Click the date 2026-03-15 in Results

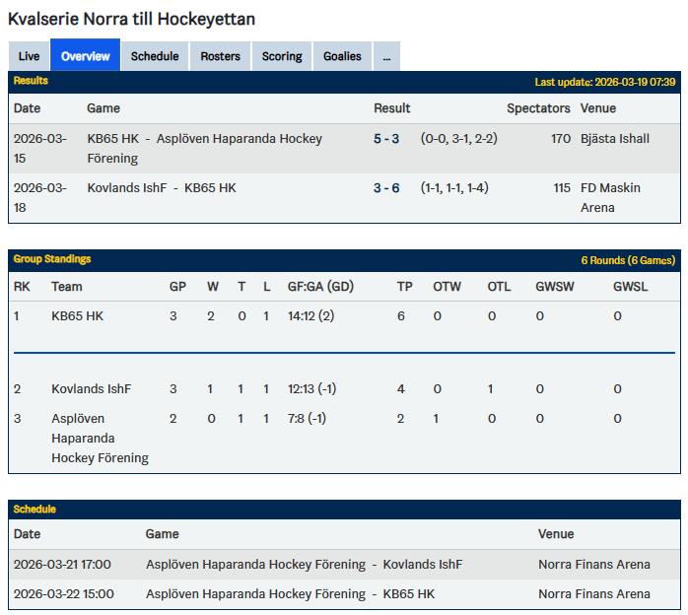pyautogui.click(x=40, y=148)
